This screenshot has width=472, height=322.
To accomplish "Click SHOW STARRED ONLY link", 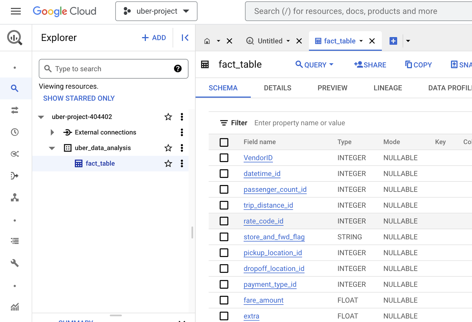I will click(79, 98).
